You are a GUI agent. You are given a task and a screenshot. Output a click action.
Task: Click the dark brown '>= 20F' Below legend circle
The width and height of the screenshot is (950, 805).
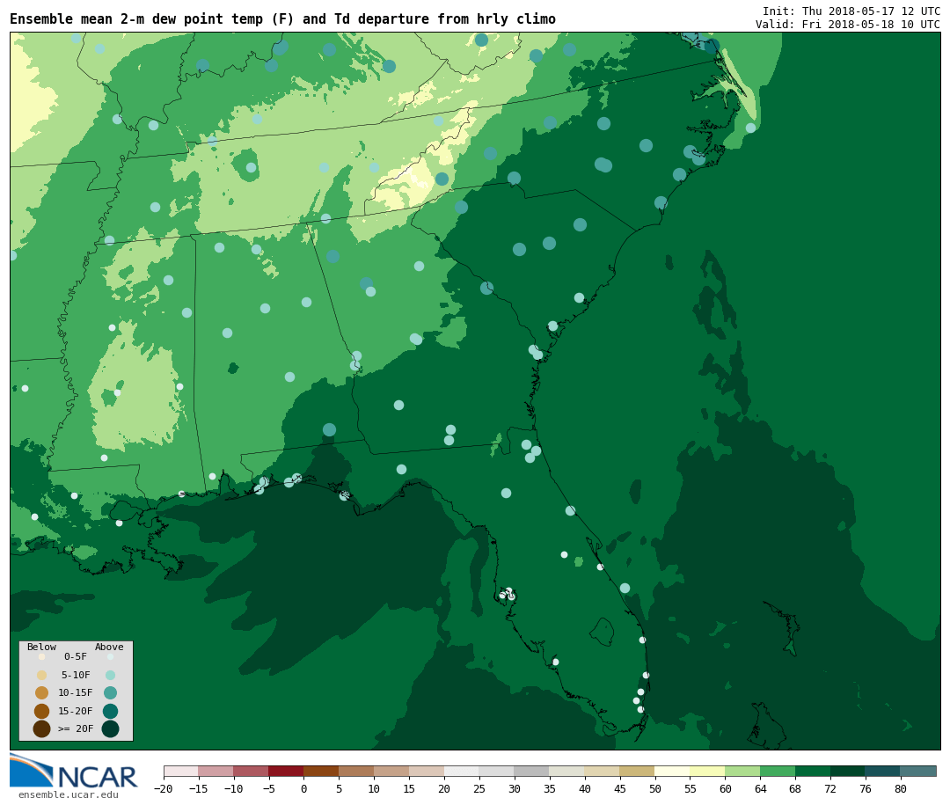41,728
